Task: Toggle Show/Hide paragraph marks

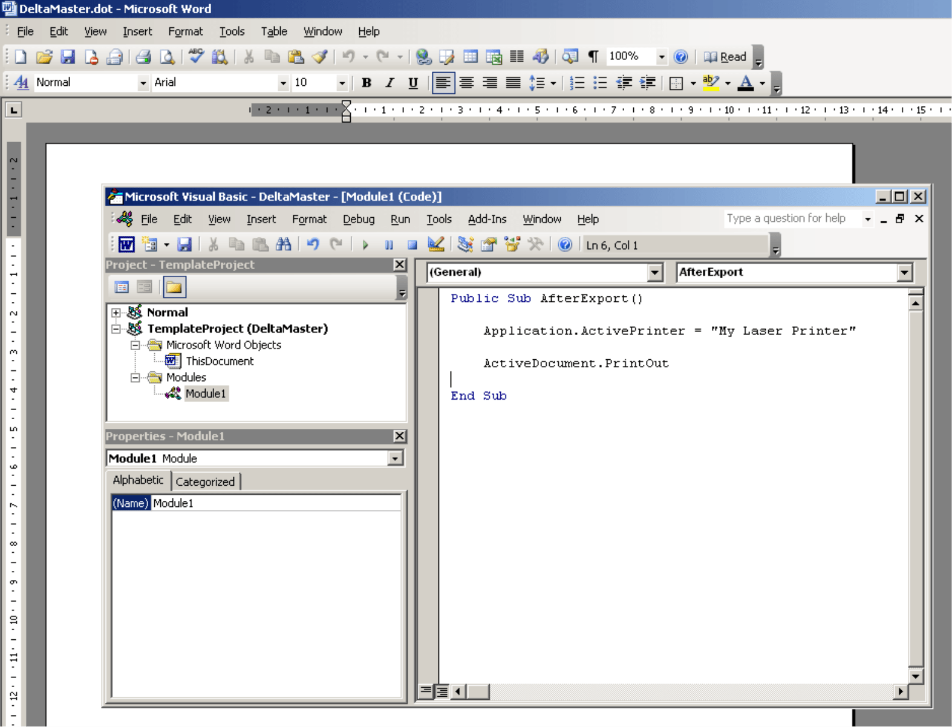Action: [x=593, y=57]
